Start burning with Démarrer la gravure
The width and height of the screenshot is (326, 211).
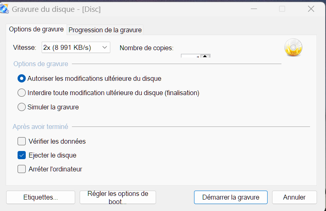pyautogui.click(x=231, y=197)
